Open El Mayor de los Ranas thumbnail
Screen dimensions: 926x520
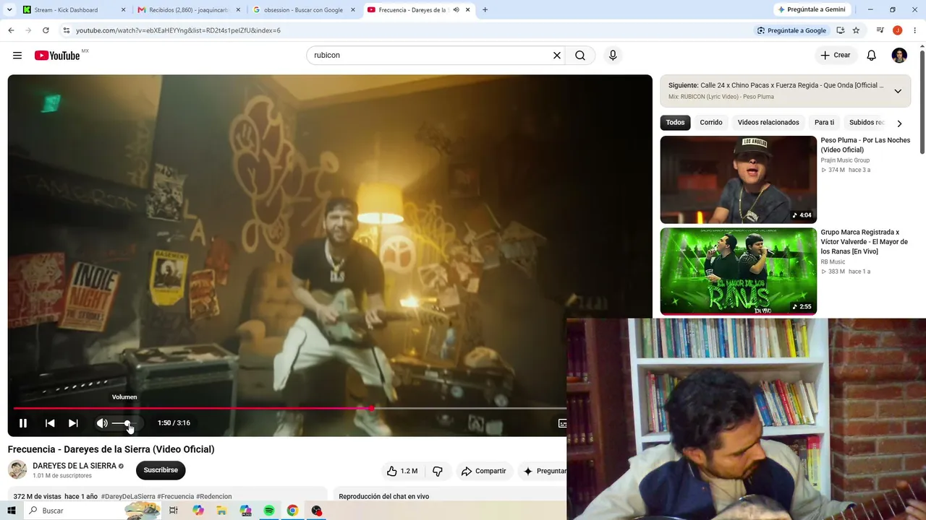[738, 272]
